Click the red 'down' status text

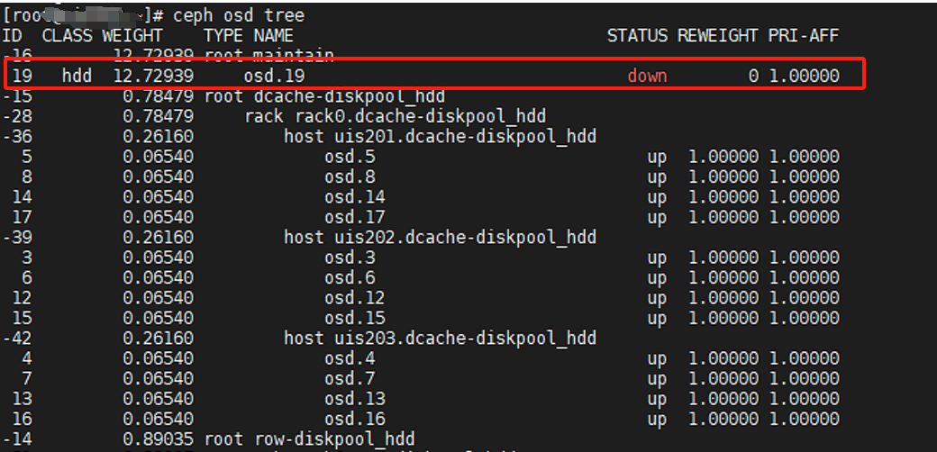click(647, 76)
